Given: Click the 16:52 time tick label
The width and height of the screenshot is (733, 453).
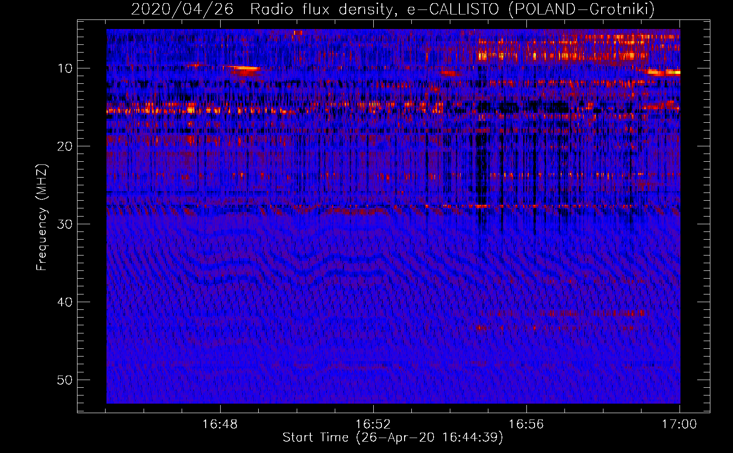Looking at the screenshot, I should click(x=373, y=424).
